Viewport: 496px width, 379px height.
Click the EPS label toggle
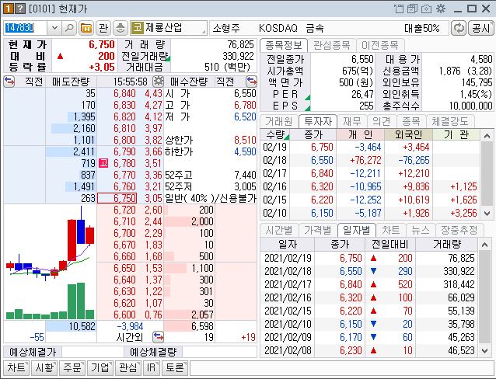click(285, 106)
